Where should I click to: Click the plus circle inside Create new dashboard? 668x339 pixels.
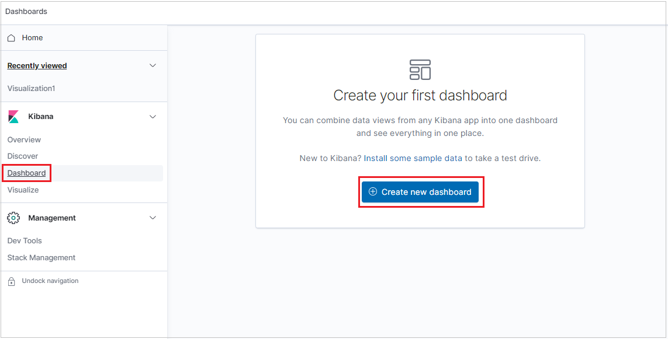click(374, 192)
